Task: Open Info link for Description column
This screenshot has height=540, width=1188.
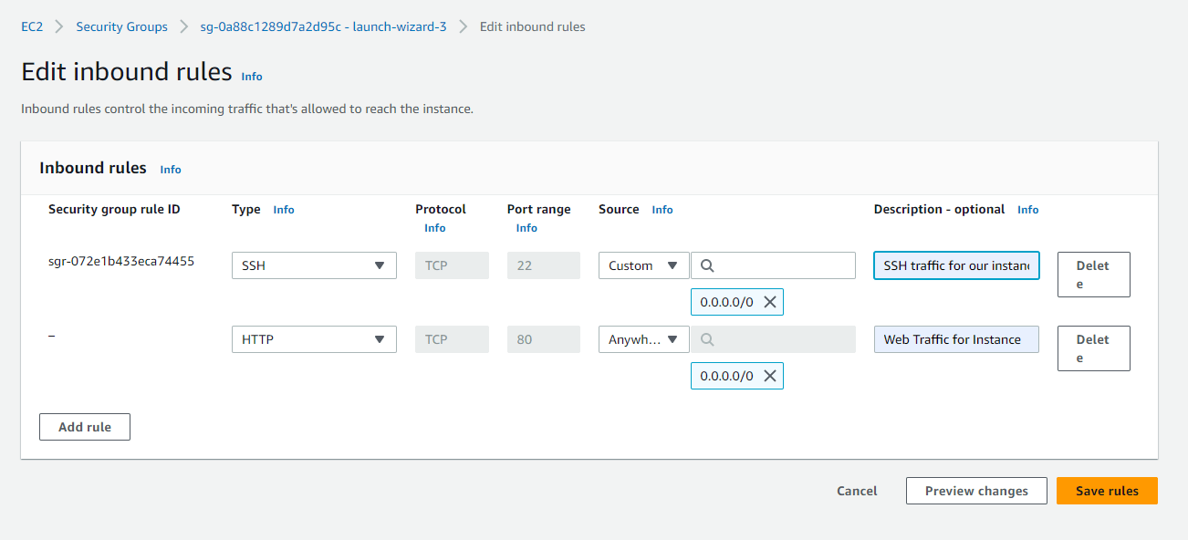Action: pyautogui.click(x=1027, y=210)
